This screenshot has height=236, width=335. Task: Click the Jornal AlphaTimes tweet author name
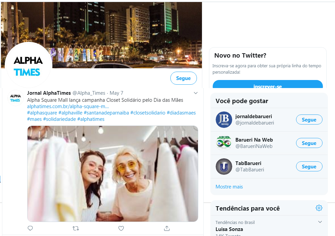coord(49,93)
